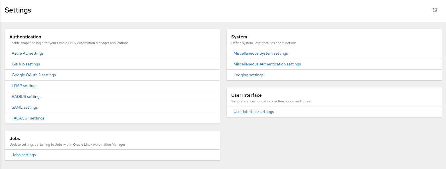Go to Miscellaneous Authentication settings
Image resolution: width=446 pixels, height=169 pixels.
pos(267,64)
